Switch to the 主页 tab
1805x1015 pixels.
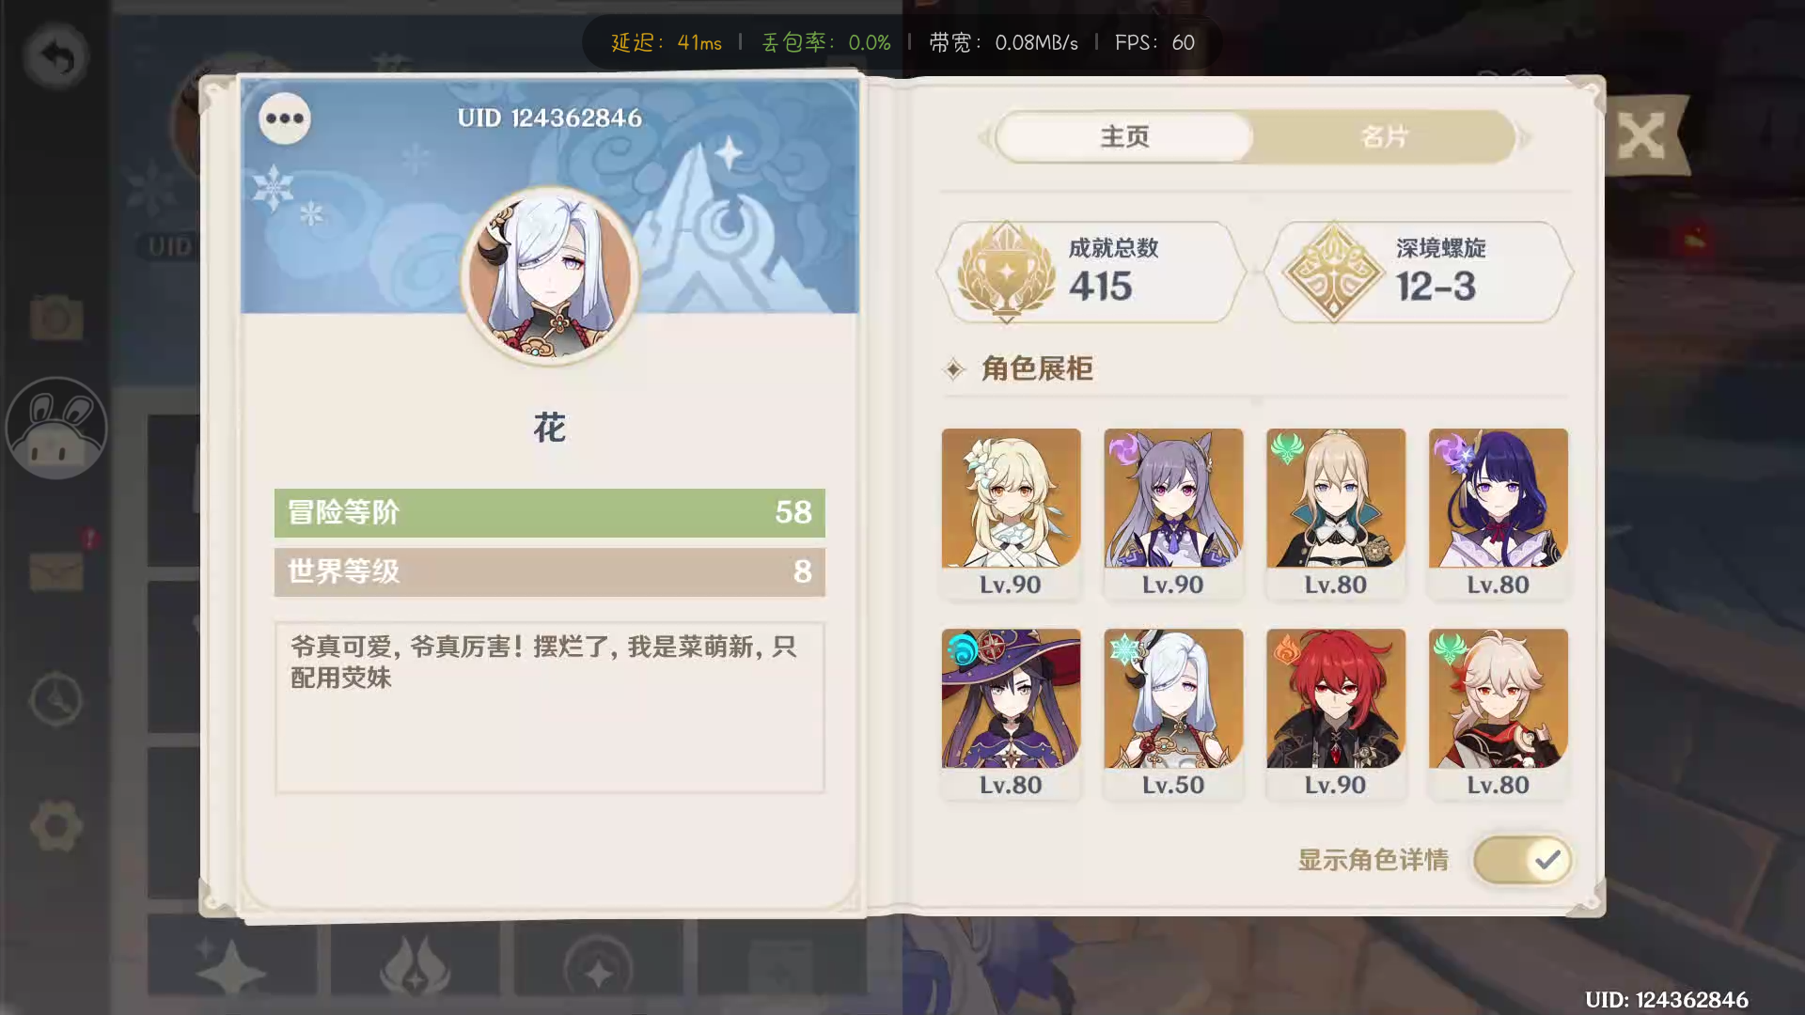1124,137
